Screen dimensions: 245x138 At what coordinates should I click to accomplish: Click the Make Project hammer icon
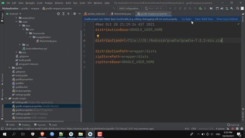114,8
